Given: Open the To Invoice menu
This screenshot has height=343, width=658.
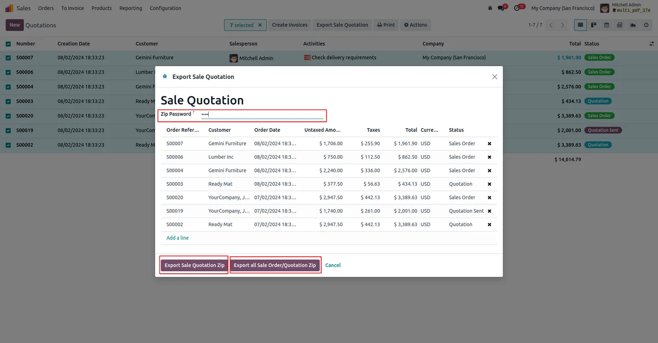Looking at the screenshot, I should 73,8.
